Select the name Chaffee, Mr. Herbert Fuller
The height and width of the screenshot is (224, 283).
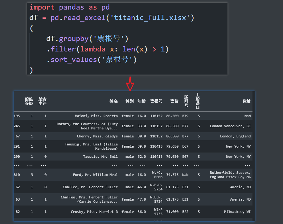point(90,187)
